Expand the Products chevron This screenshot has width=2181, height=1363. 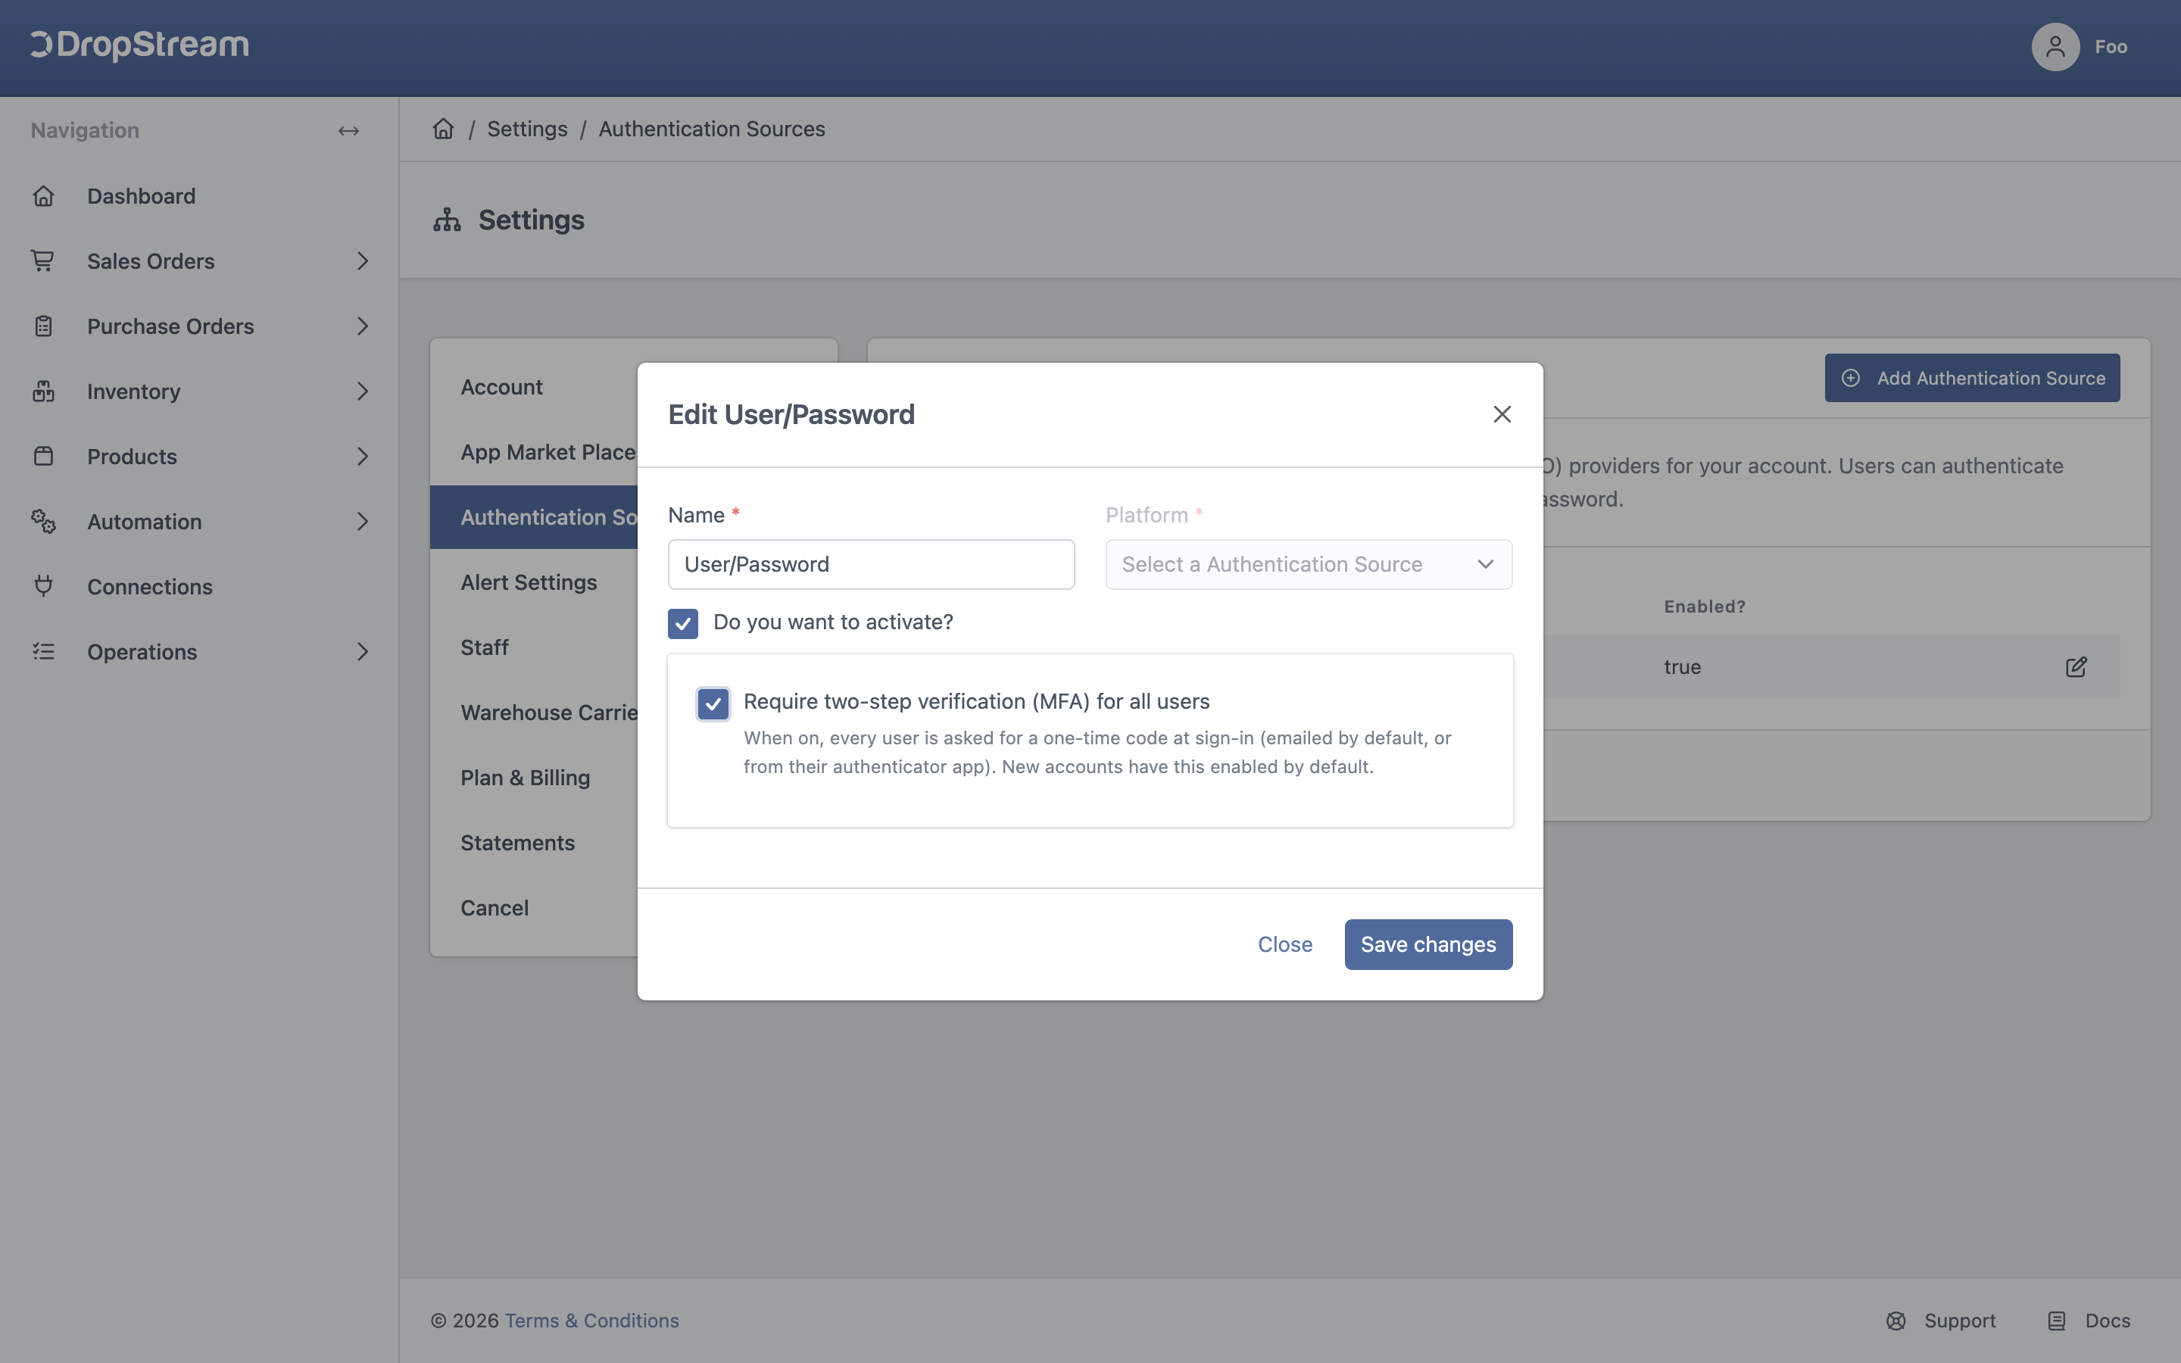click(362, 456)
